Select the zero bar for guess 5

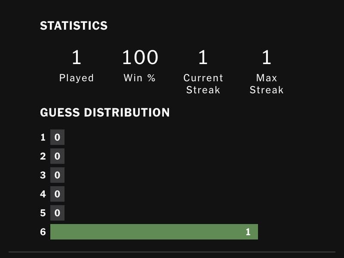[x=57, y=213]
